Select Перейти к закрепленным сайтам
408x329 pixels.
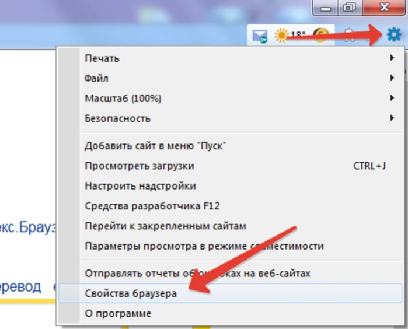231,226
